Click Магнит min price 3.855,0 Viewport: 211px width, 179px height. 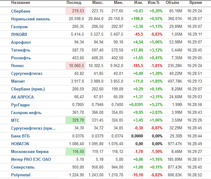pos(117,81)
